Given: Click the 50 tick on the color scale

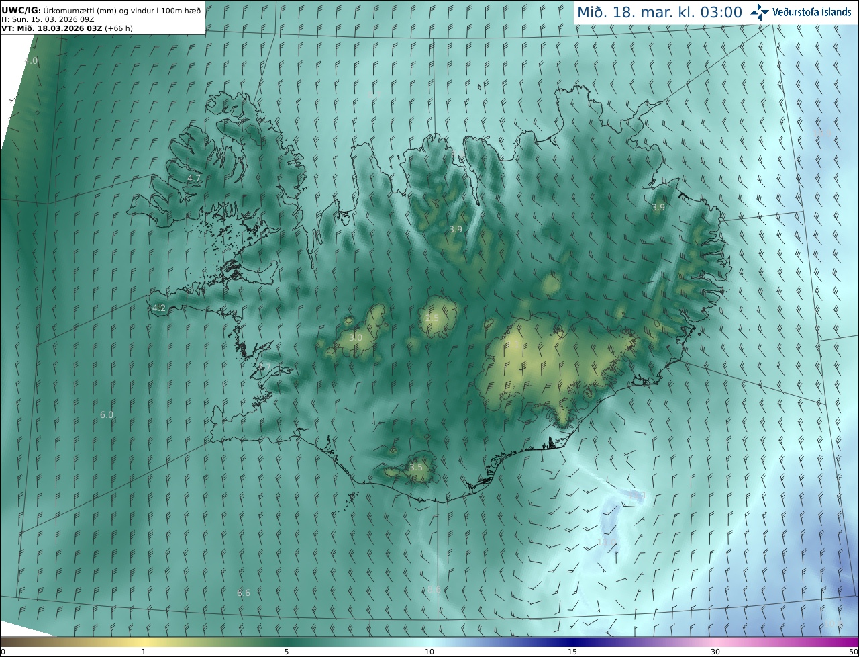Looking at the screenshot, I should (x=853, y=652).
